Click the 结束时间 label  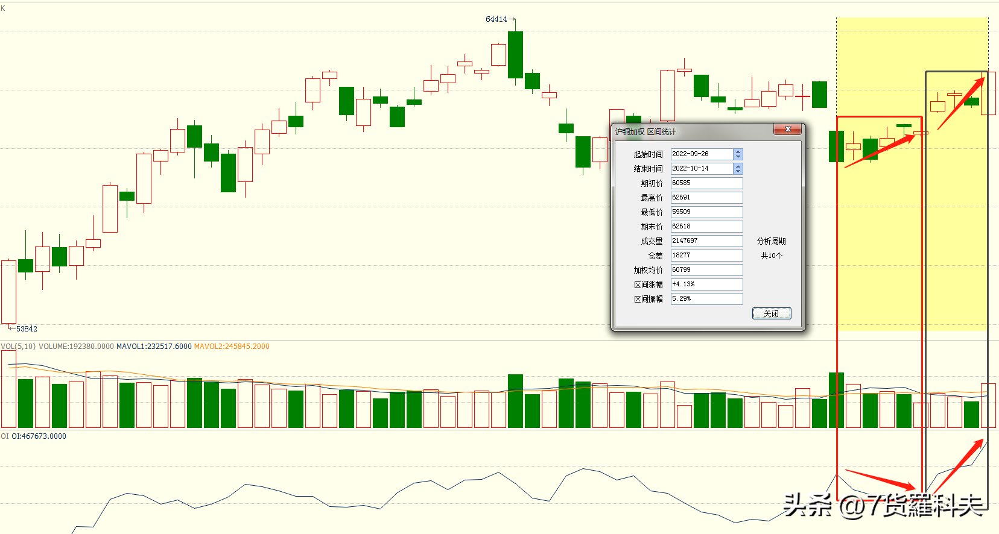click(648, 169)
